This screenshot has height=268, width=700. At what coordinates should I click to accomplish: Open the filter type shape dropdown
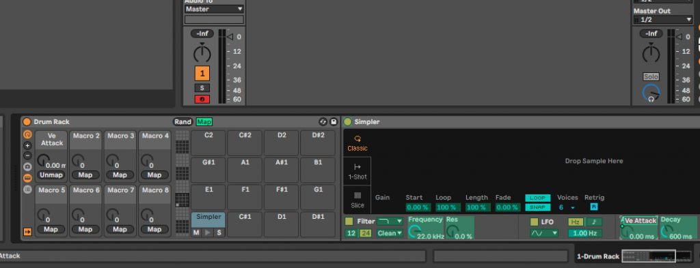click(390, 221)
